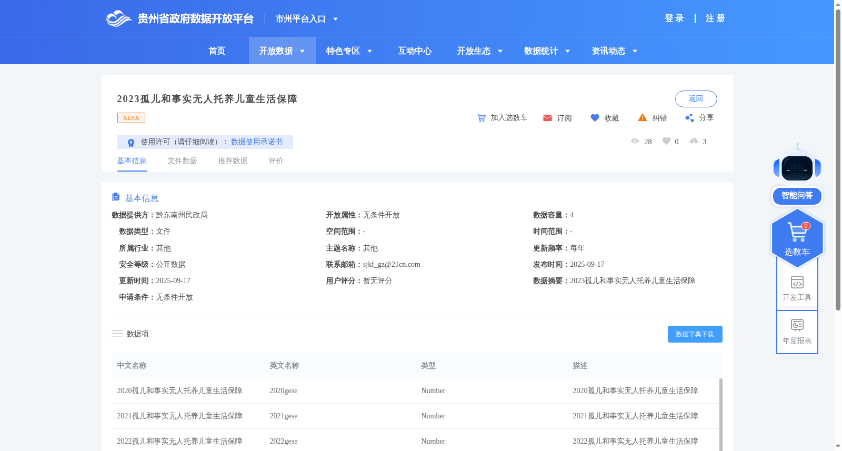The image size is (842, 451).
Task: Click the 类型 column header
Action: coord(428,365)
